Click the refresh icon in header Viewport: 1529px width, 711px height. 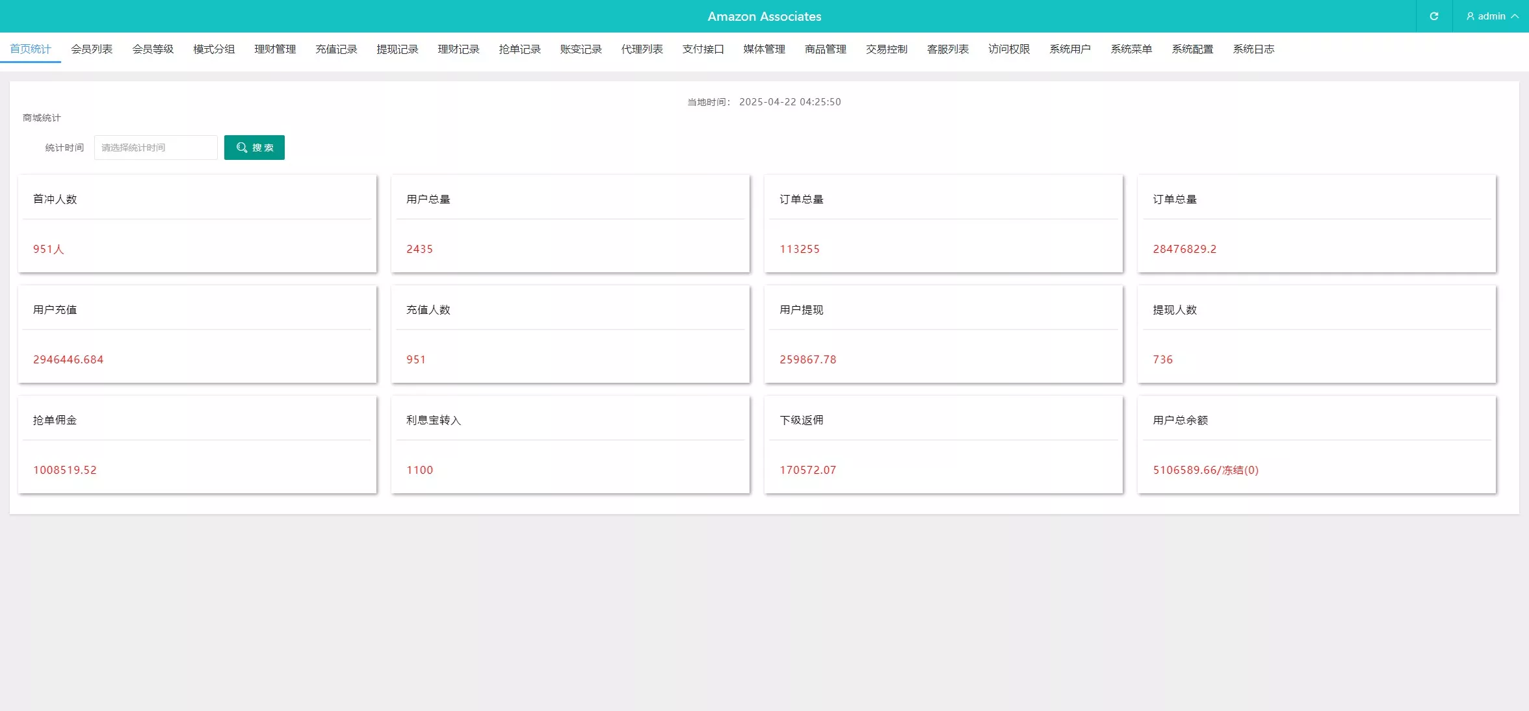1433,16
